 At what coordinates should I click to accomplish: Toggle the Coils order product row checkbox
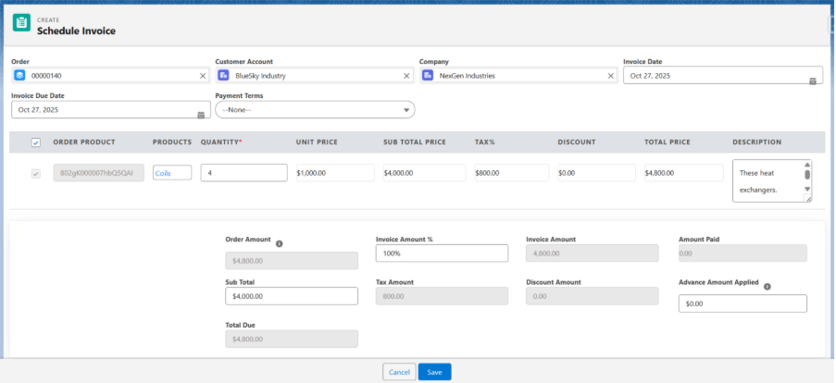(36, 173)
